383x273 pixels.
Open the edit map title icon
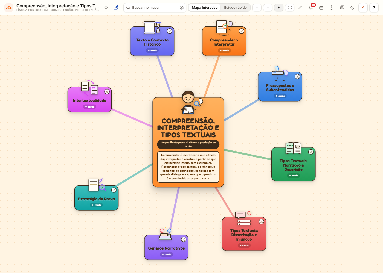(x=116, y=8)
